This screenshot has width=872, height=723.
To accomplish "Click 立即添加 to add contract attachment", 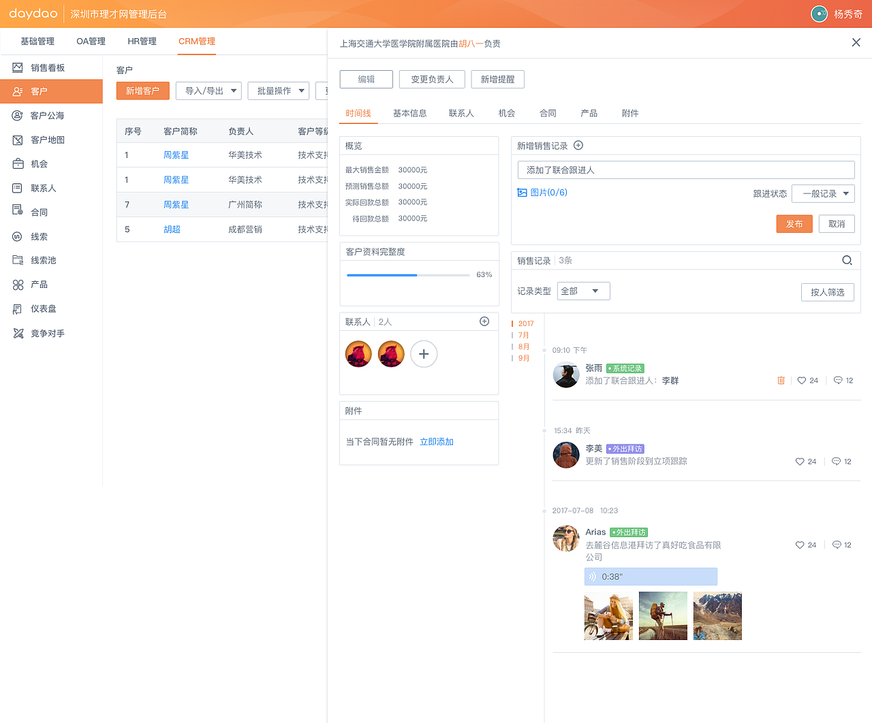I will (437, 441).
